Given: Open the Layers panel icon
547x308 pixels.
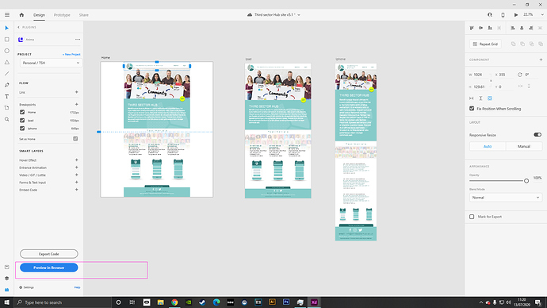Looking at the screenshot, I should 6,279.
